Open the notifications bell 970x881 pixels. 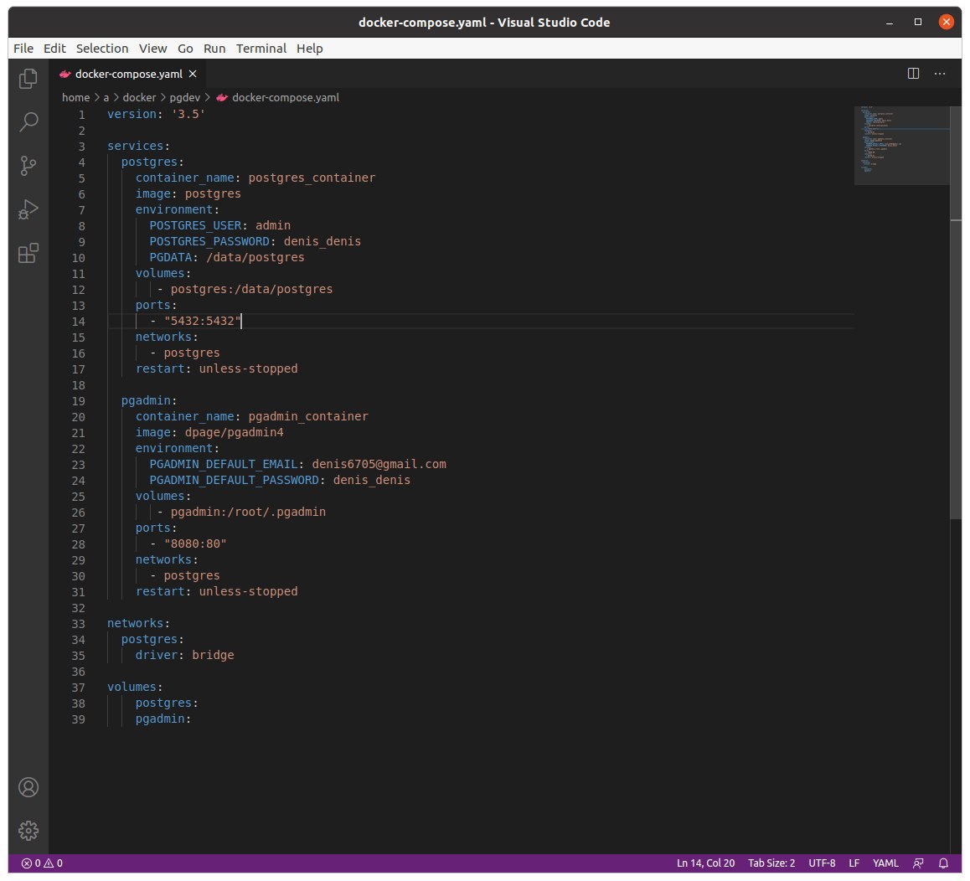[943, 863]
